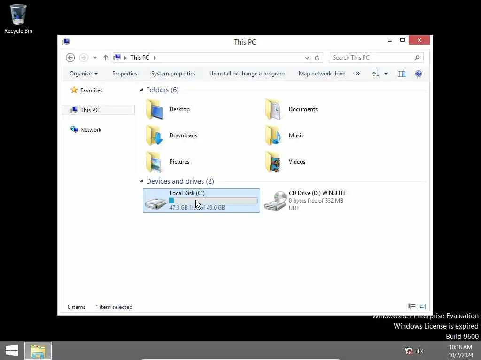Image resolution: width=481 pixels, height=360 pixels.
Task: Select Local Disk (C:) drive icon
Action: [x=156, y=203]
